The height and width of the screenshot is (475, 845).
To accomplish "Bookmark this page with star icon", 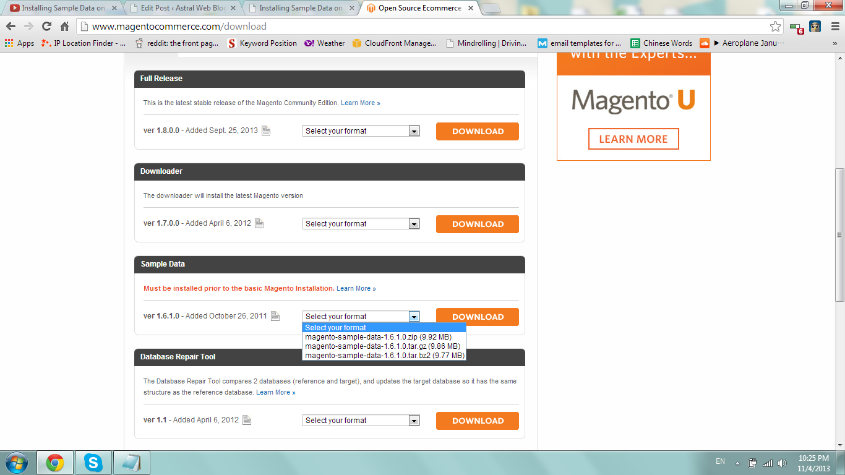I will coord(775,27).
